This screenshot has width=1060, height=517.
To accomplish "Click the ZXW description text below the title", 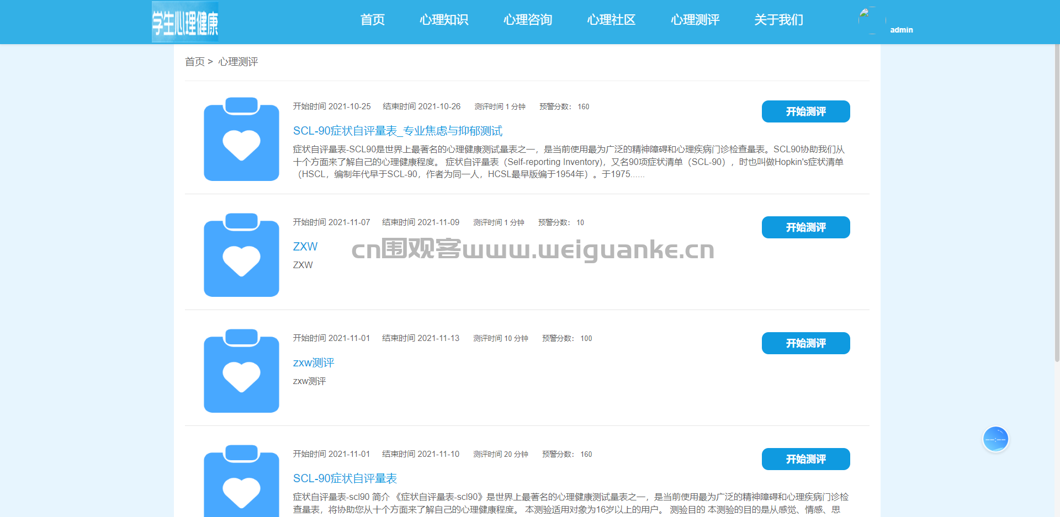I will pos(303,265).
